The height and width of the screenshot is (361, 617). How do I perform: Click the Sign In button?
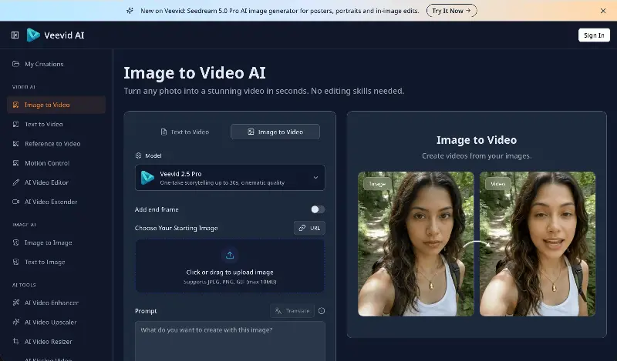click(x=594, y=35)
